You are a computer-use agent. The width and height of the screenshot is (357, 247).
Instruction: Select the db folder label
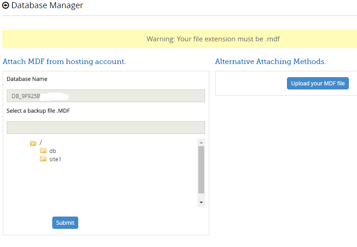point(53,151)
